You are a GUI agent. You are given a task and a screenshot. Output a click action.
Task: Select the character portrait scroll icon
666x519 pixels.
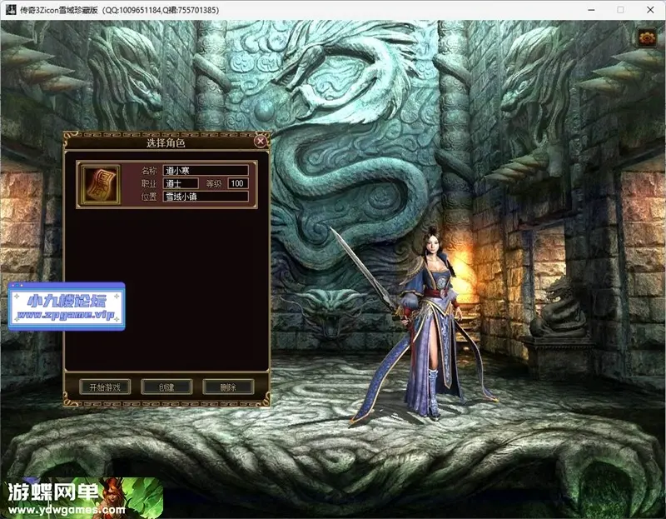point(101,185)
